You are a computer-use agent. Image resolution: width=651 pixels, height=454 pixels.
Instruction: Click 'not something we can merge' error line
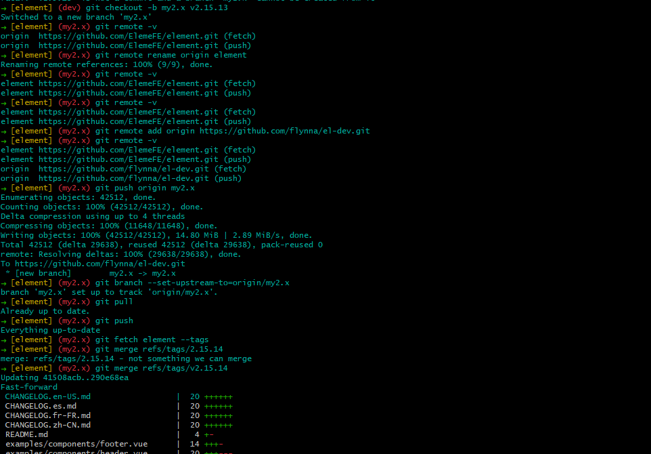point(126,359)
